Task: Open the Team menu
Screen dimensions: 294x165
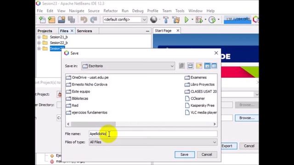Action: [x=167, y=11]
